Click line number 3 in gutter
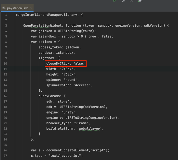The height and width of the screenshot is (160, 178). point(6,26)
